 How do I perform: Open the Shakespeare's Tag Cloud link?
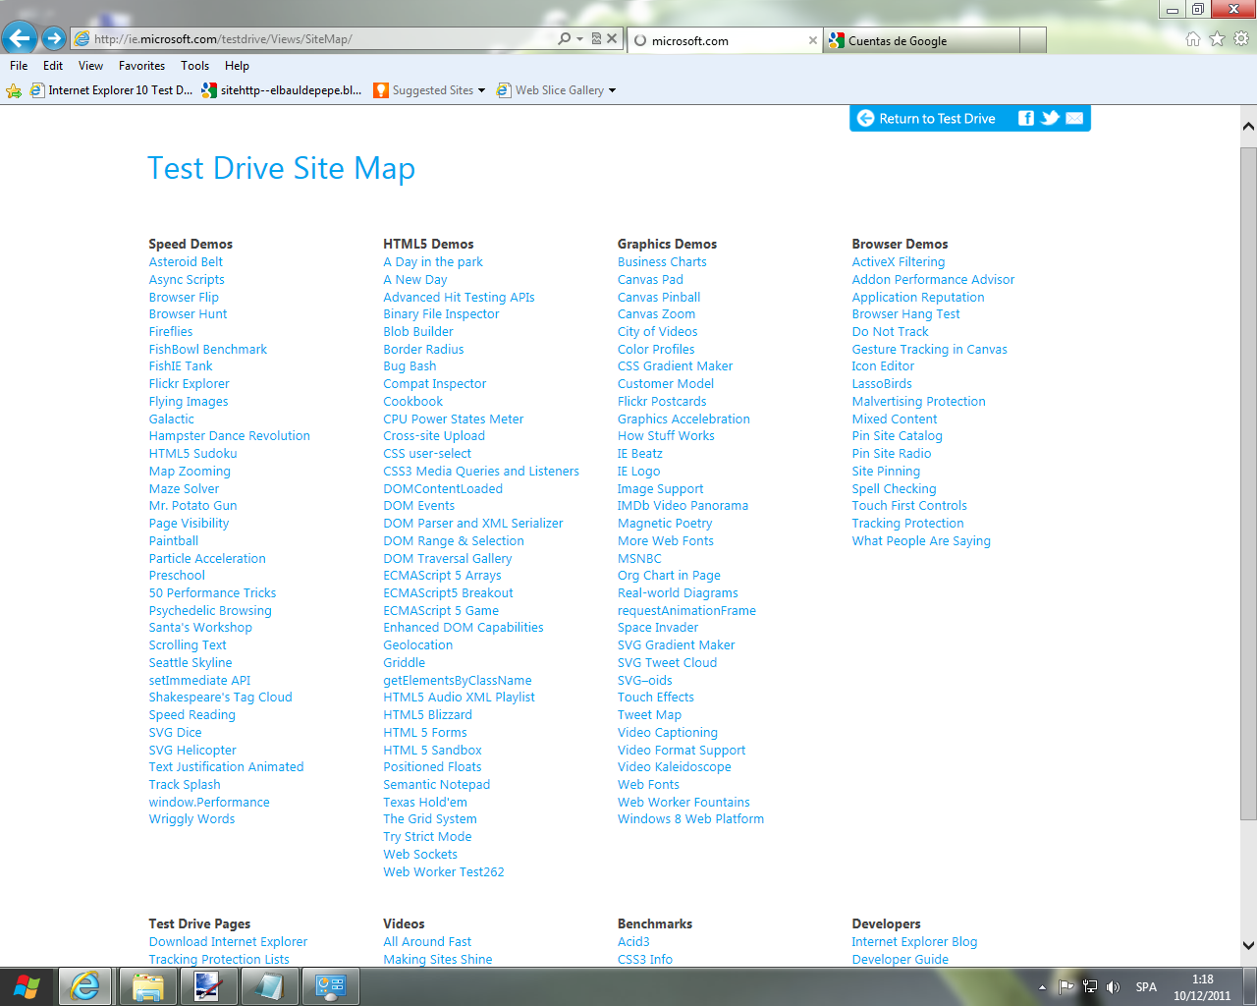tap(220, 698)
